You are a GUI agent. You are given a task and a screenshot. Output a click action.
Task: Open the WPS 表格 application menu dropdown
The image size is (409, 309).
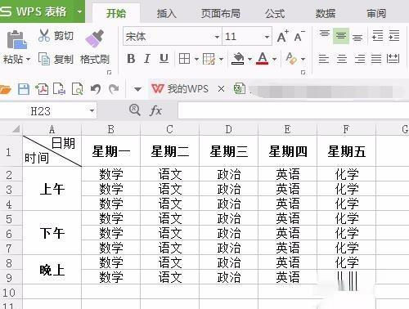[79, 12]
